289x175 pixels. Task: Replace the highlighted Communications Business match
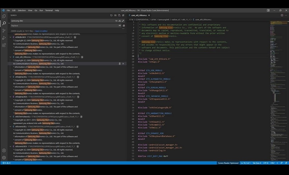pos(120,64)
